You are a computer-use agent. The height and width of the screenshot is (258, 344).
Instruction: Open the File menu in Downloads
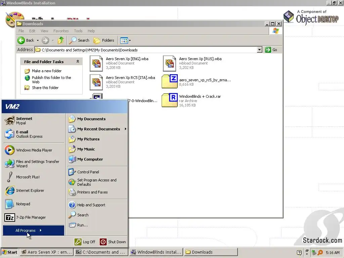tap(21, 31)
